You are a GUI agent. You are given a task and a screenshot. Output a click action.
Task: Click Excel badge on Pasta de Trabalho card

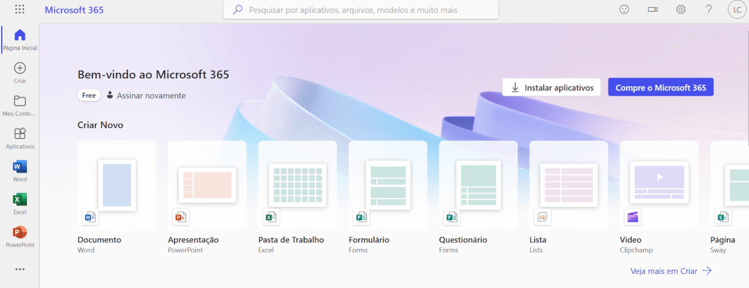pyautogui.click(x=271, y=217)
